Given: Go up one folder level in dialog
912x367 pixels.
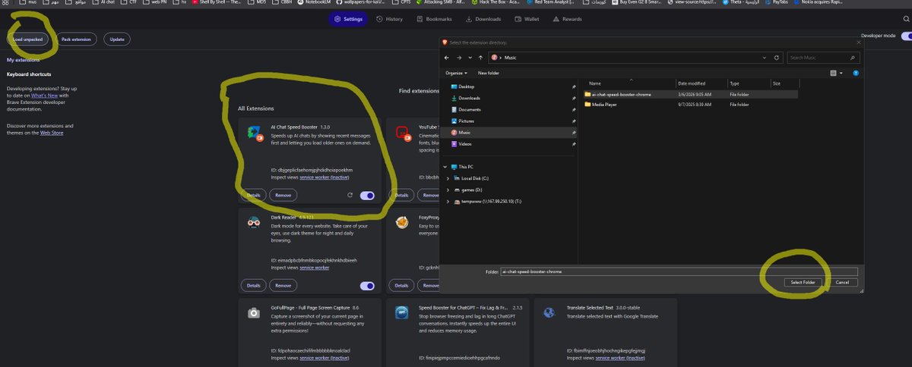Looking at the screenshot, I should pos(480,58).
